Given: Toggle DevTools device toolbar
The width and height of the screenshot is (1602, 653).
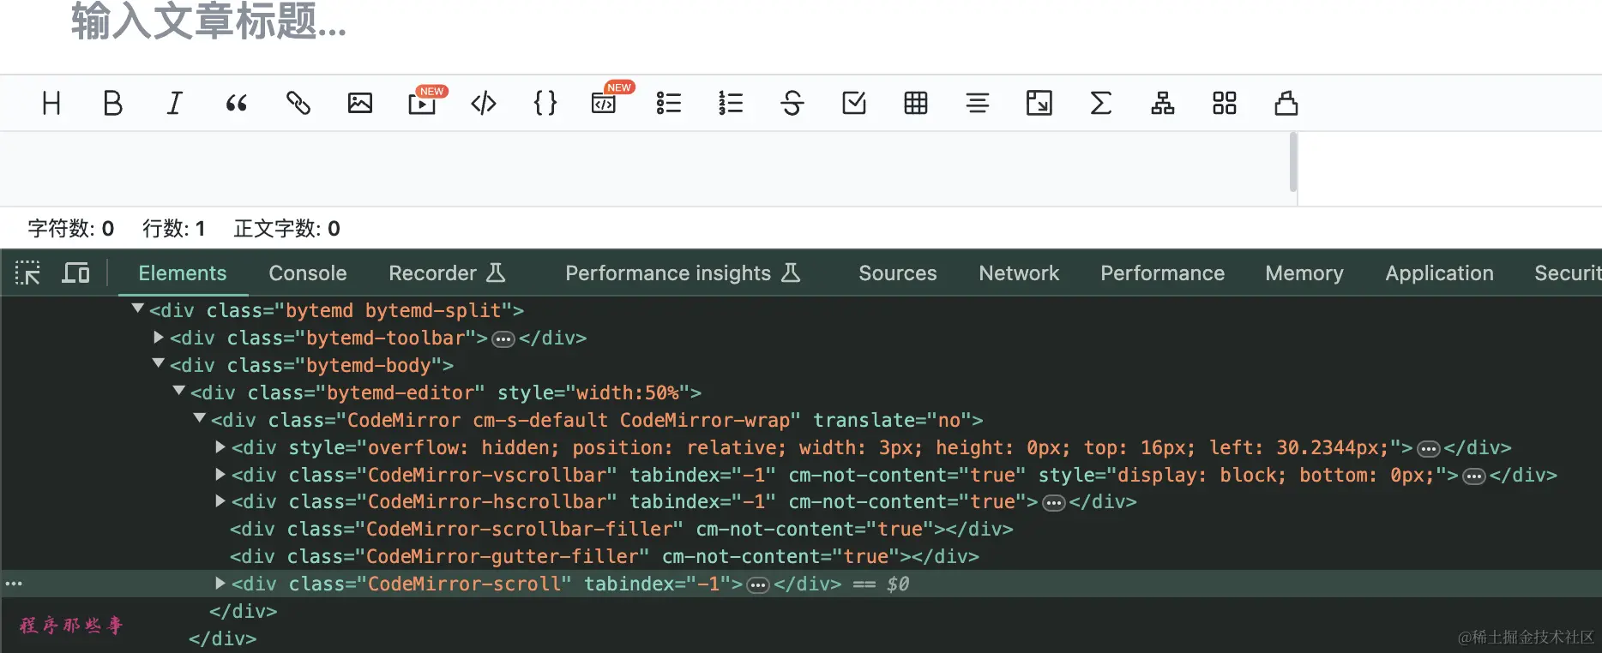Looking at the screenshot, I should tap(76, 273).
